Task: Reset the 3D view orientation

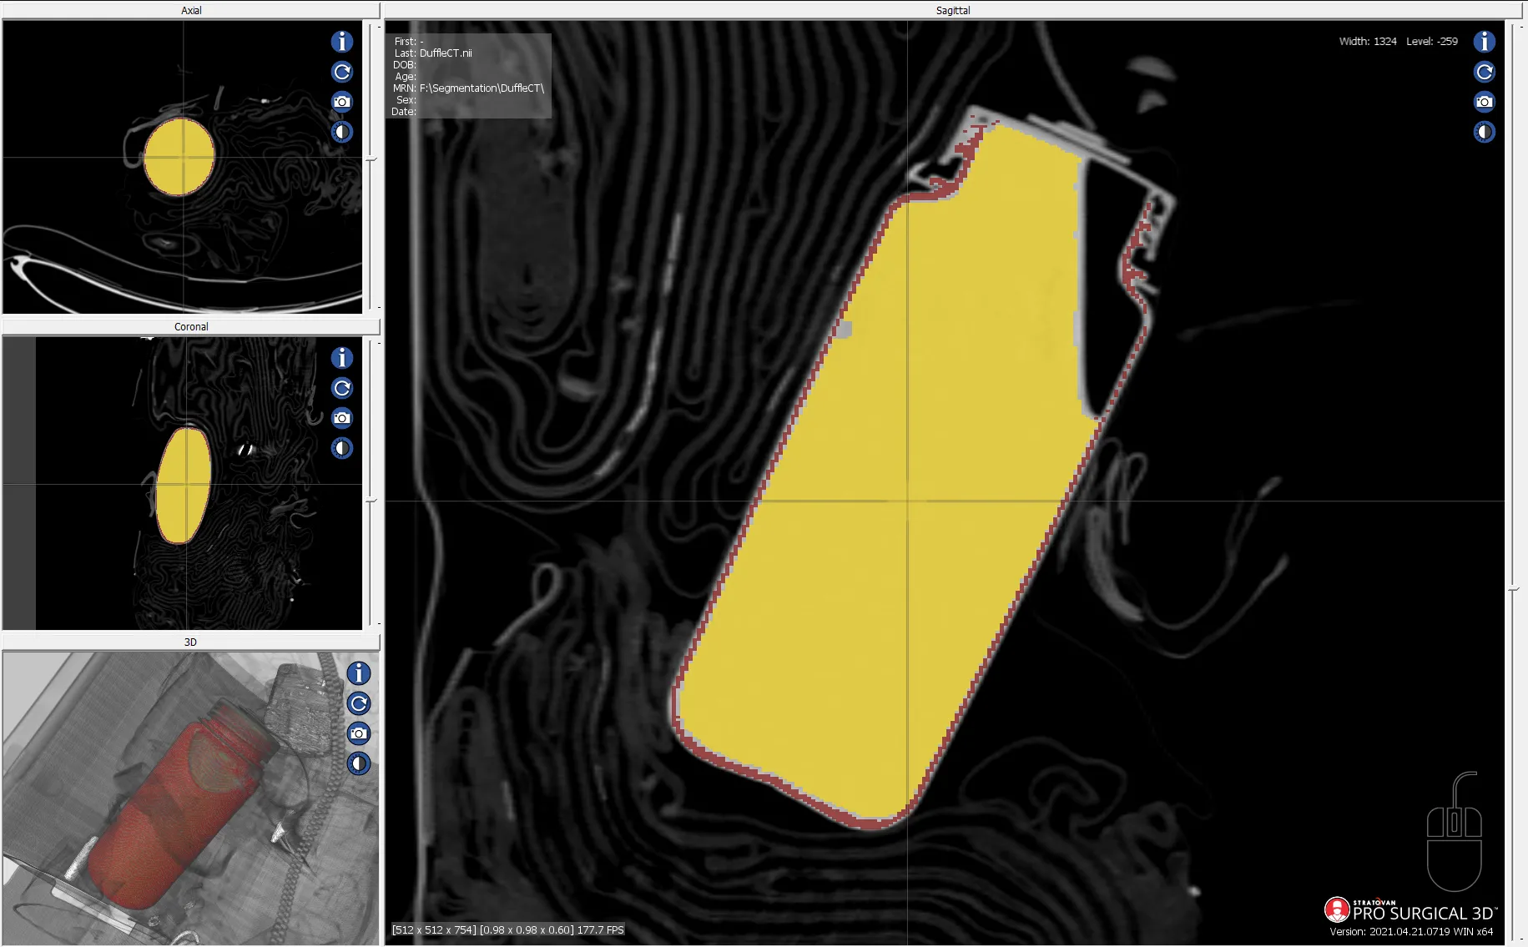Action: 359,703
